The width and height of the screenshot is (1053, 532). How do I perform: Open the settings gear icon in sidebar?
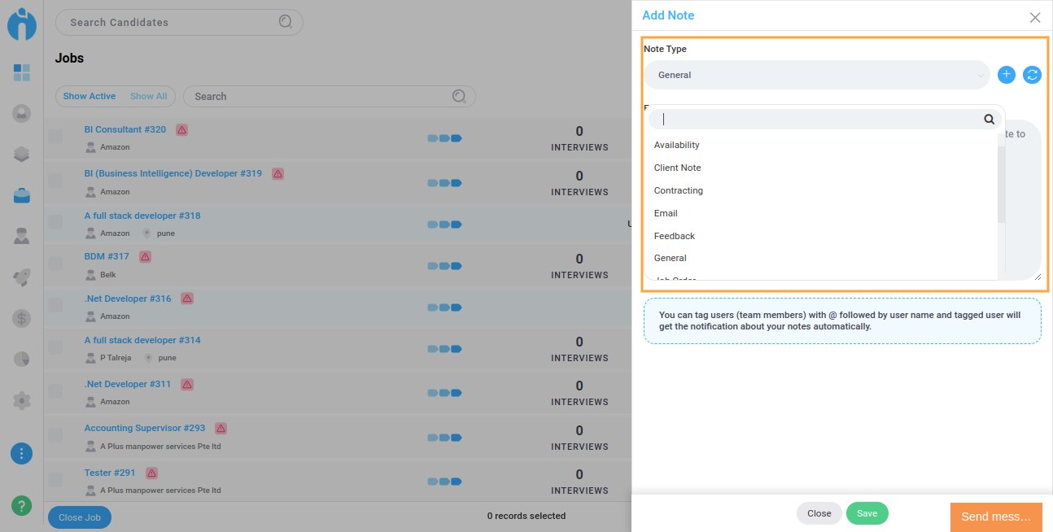[x=22, y=400]
